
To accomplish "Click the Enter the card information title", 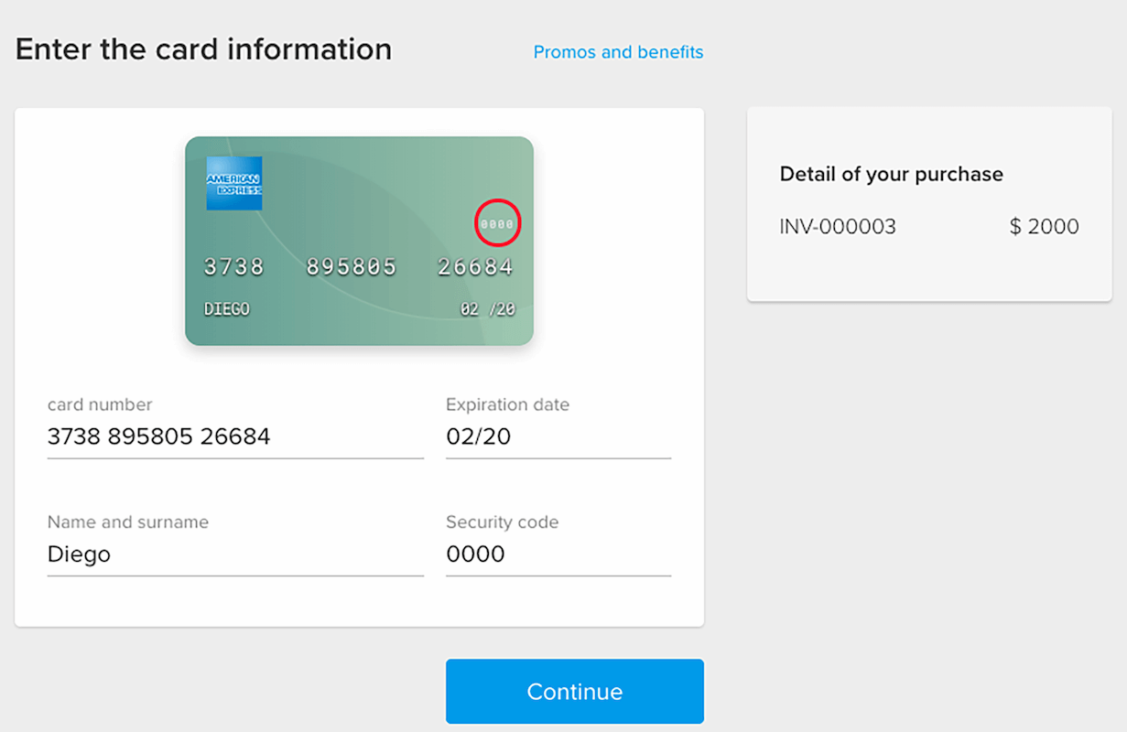I will [x=203, y=48].
